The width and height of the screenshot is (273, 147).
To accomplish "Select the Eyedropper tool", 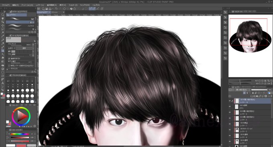I will click(x=3, y=36).
